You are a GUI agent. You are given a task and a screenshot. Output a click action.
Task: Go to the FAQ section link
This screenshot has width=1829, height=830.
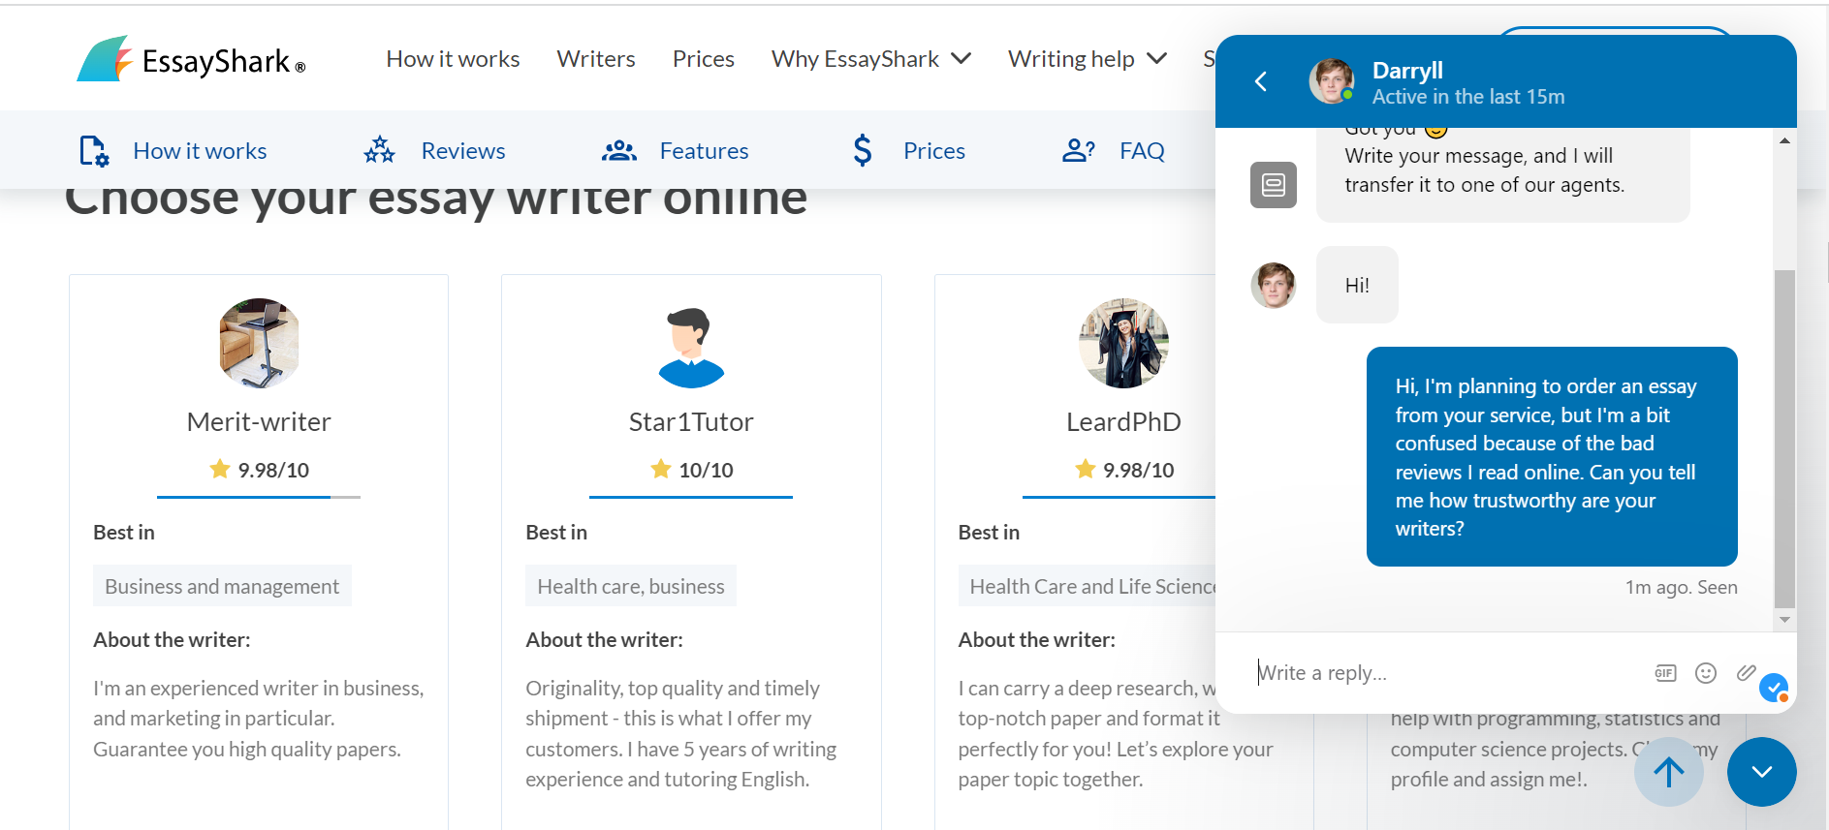pos(1141,151)
